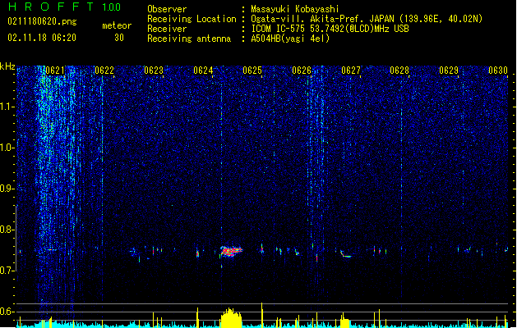Click the 0623 time marker
The height and width of the screenshot is (328, 517).
click(154, 71)
